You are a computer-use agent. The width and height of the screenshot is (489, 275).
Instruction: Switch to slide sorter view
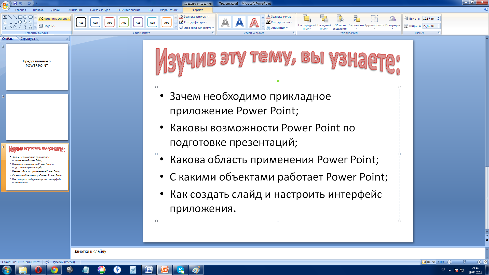point(429,262)
